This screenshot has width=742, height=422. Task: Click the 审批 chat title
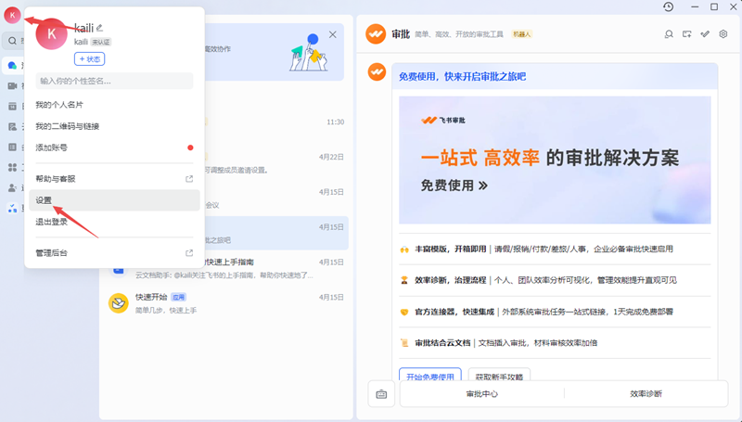pyautogui.click(x=401, y=34)
